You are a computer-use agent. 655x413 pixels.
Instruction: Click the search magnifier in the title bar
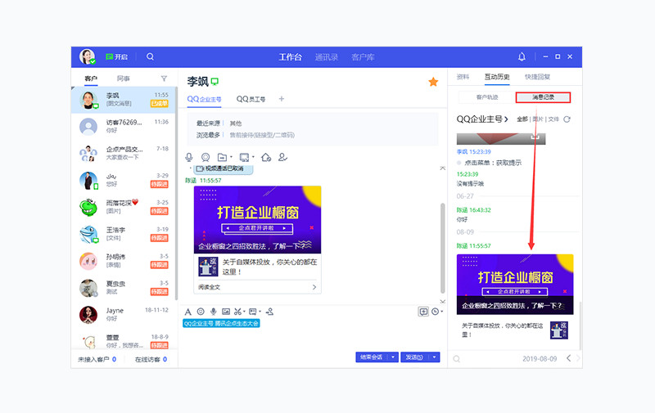click(150, 56)
